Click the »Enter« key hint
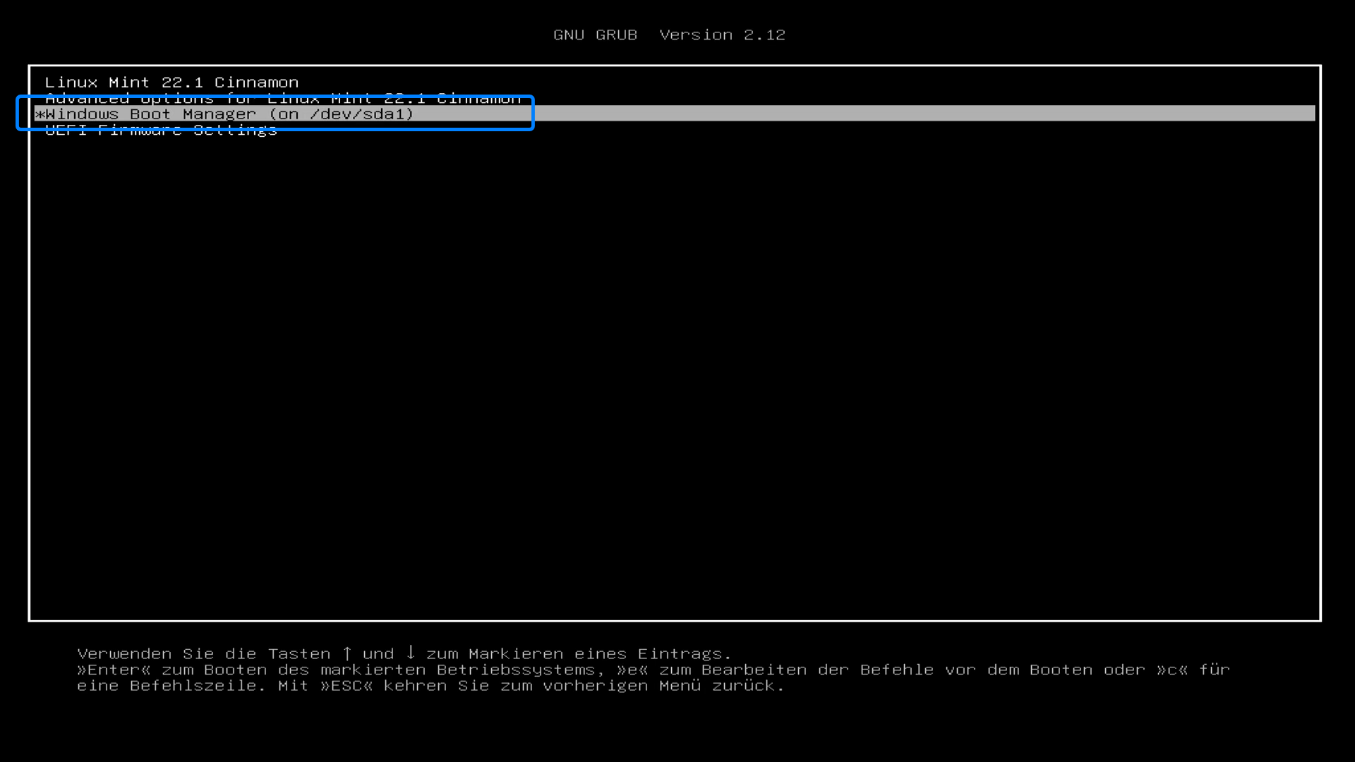 [x=114, y=670]
